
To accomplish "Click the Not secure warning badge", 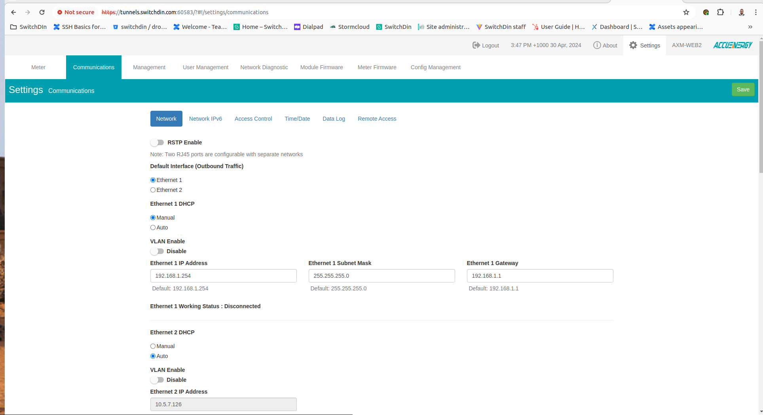I will point(76,12).
